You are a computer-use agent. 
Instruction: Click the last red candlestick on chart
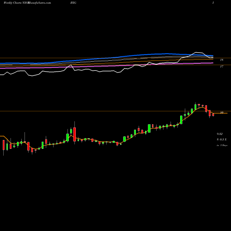coord(213,115)
